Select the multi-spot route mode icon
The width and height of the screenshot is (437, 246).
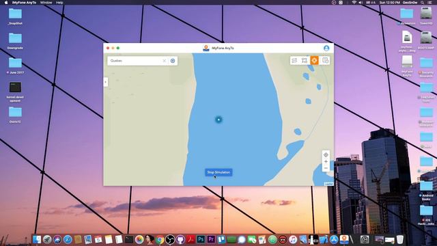tap(305, 61)
